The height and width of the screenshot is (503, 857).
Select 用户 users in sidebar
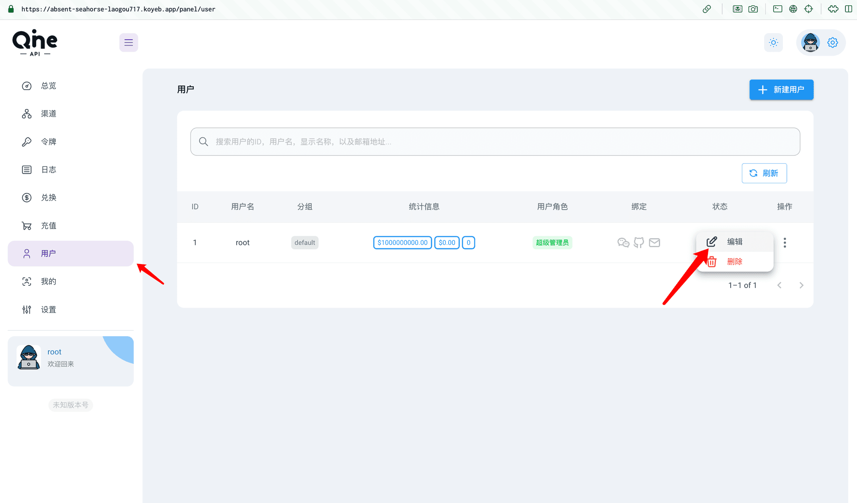(x=71, y=253)
